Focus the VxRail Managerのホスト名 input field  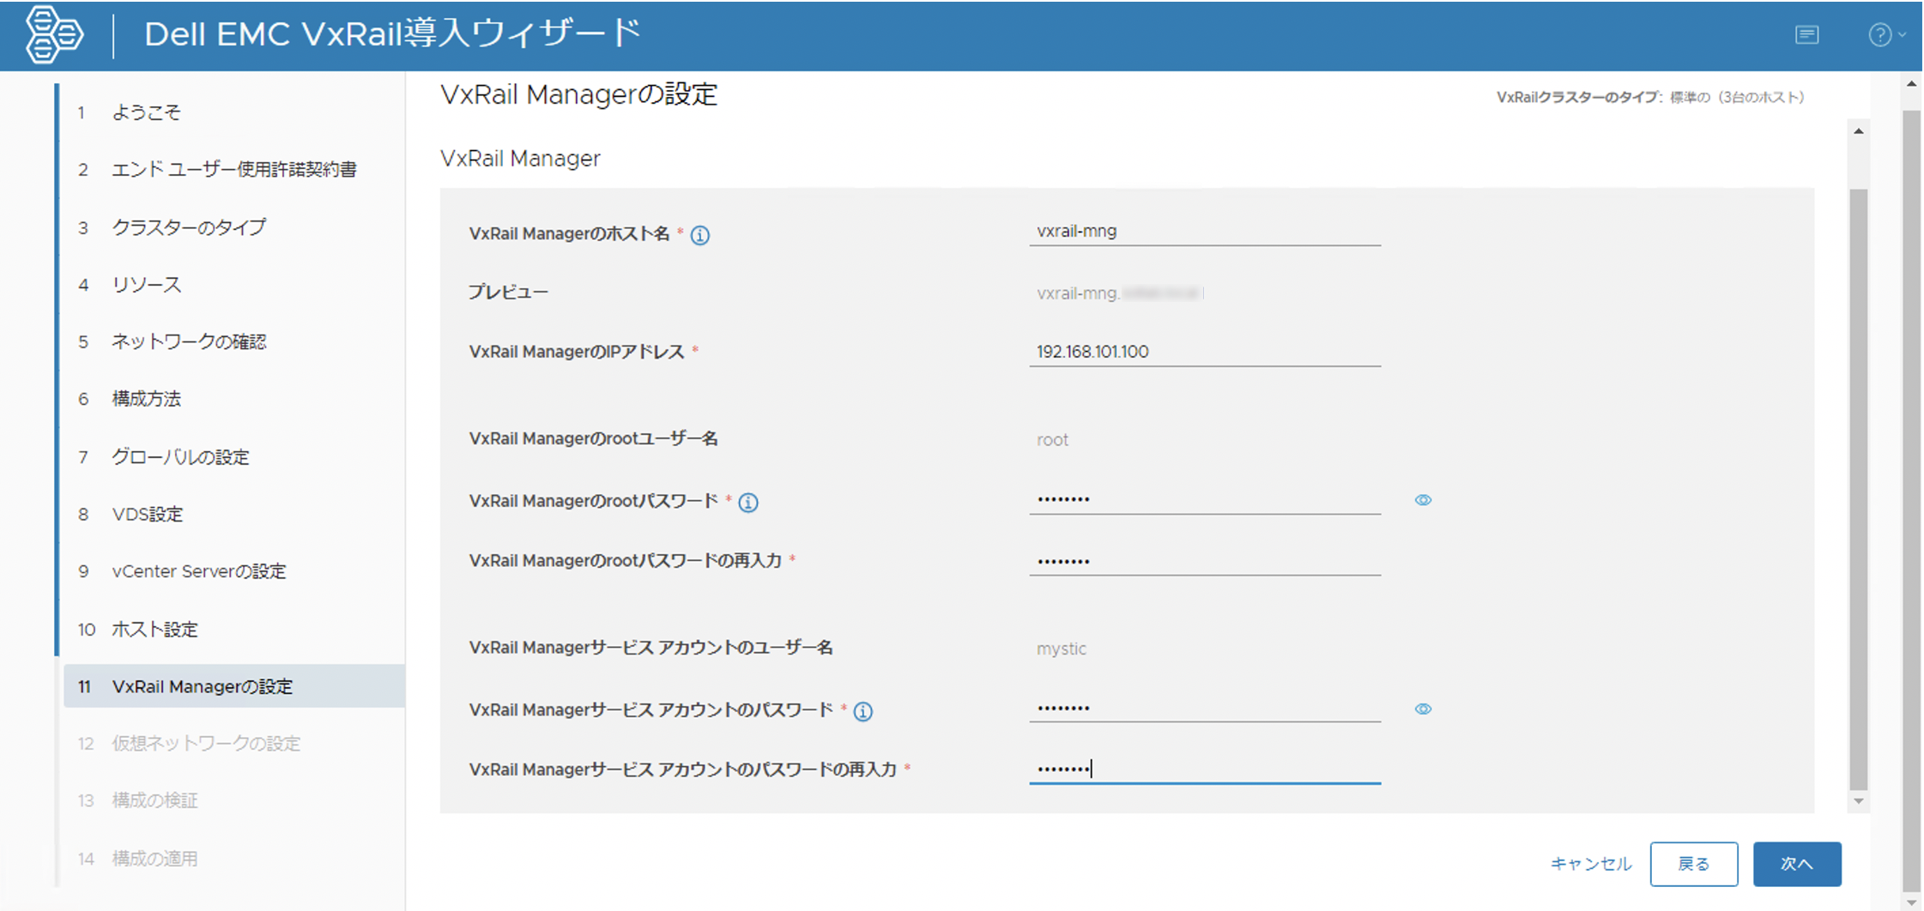[1204, 232]
